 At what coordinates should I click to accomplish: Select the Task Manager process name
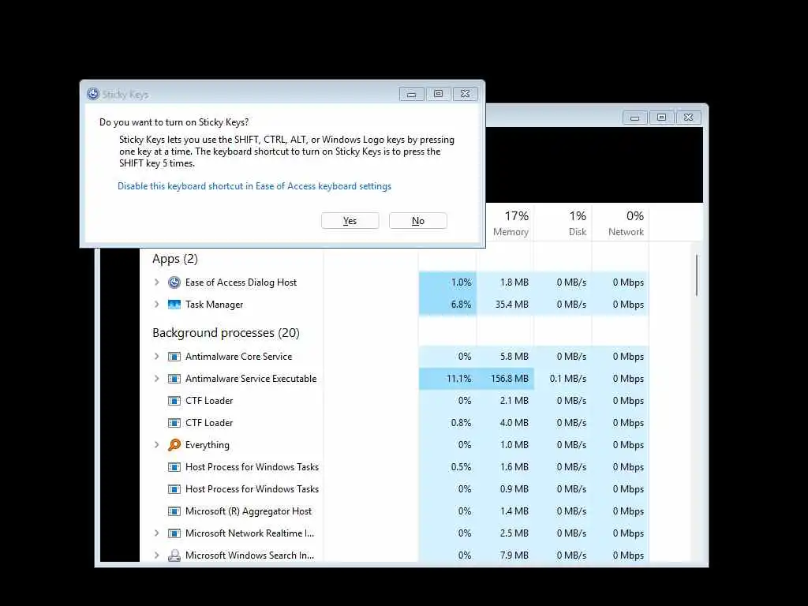point(214,305)
